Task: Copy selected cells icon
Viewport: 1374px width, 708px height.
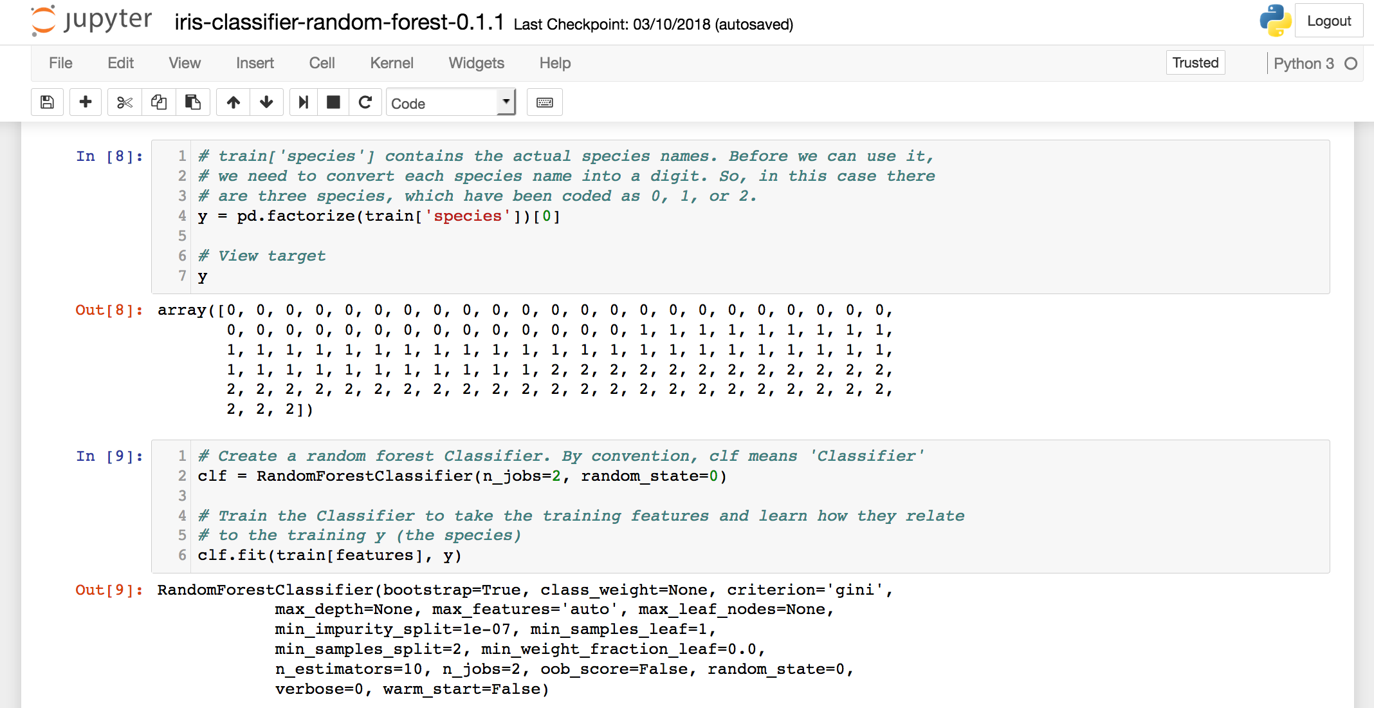Action: coord(159,102)
